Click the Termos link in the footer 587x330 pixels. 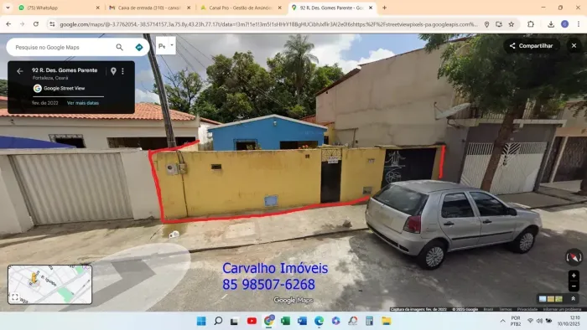pyautogui.click(x=506, y=309)
